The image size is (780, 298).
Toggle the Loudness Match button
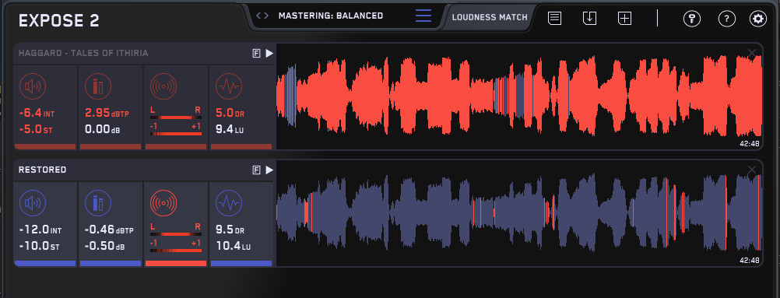coord(490,17)
